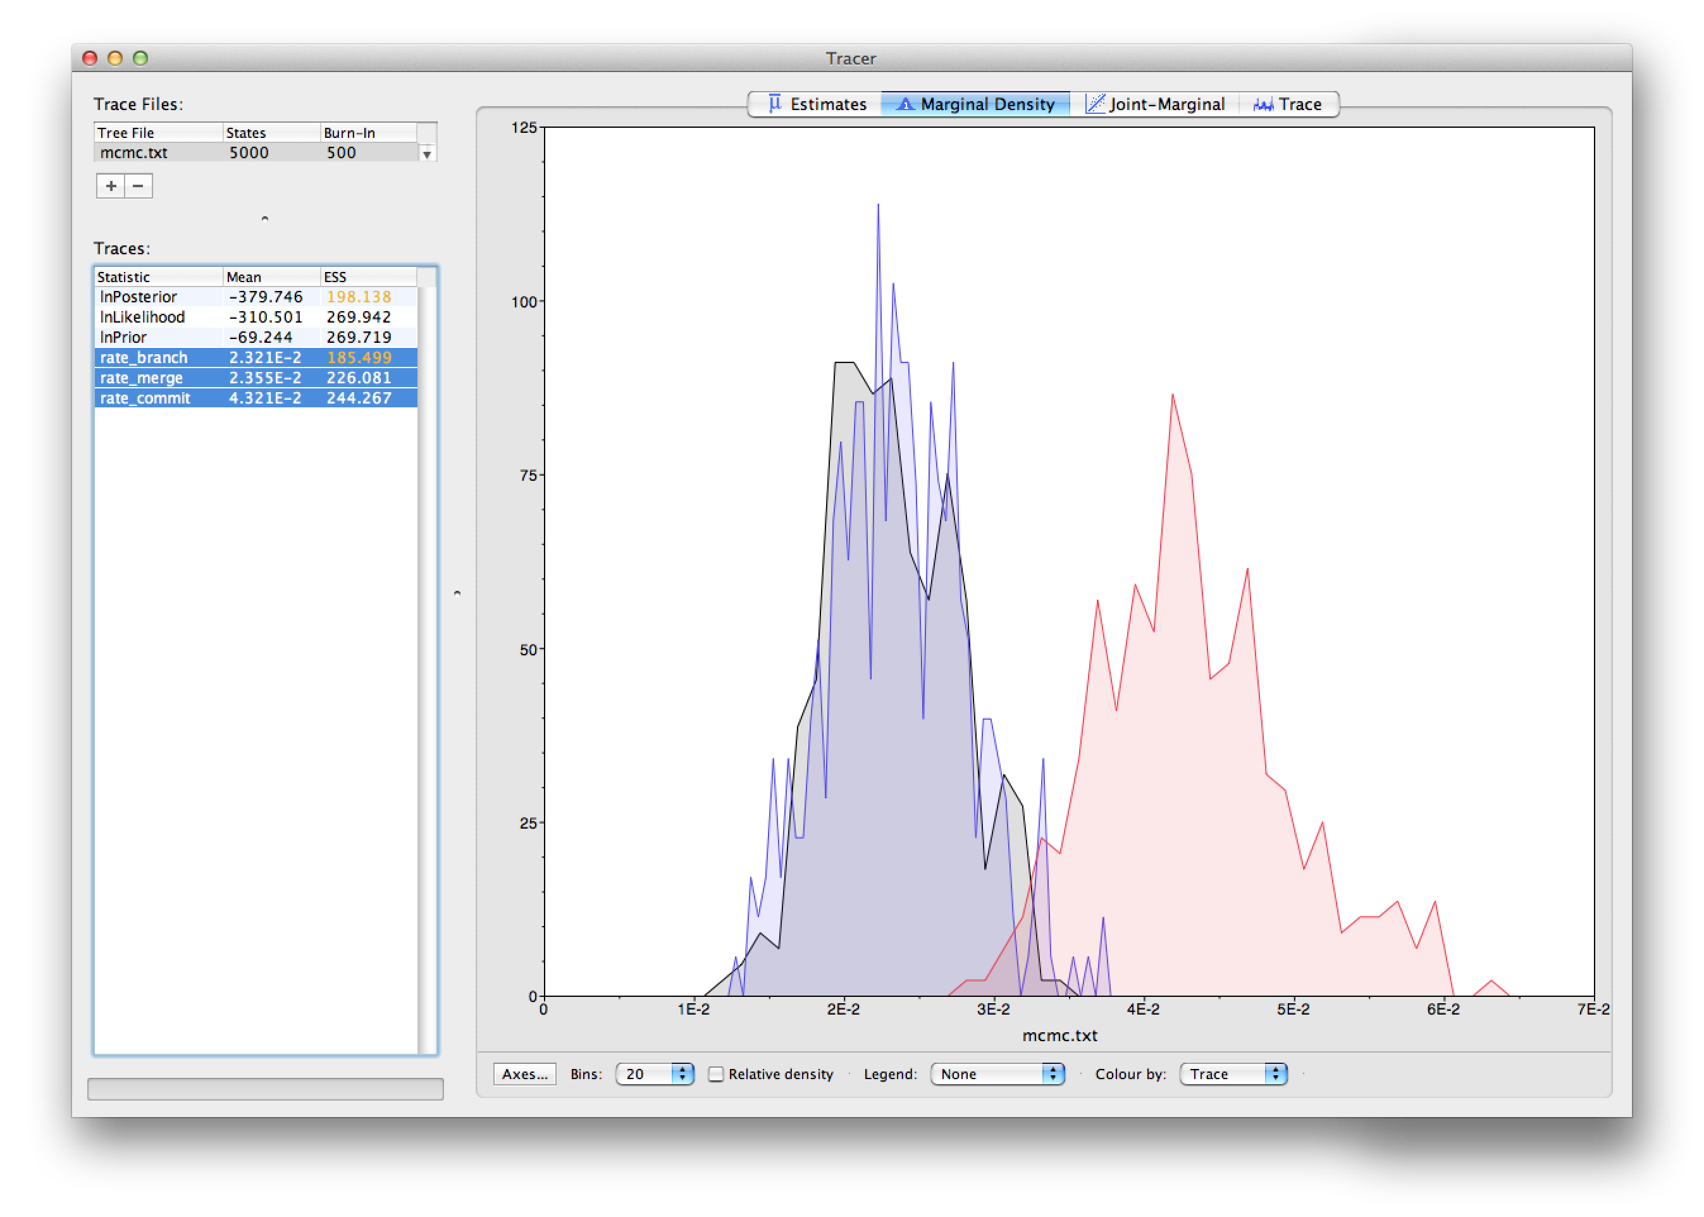Open the Marginal Density tab
Viewport: 1704px width, 1217px height.
[975, 104]
